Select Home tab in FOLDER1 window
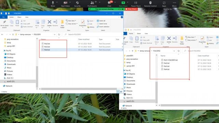This screenshot has width=219, height=123. [11, 17]
